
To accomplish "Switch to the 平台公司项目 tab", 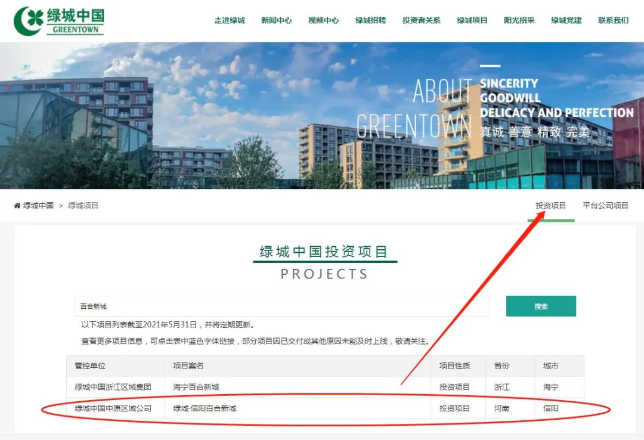I will [605, 206].
